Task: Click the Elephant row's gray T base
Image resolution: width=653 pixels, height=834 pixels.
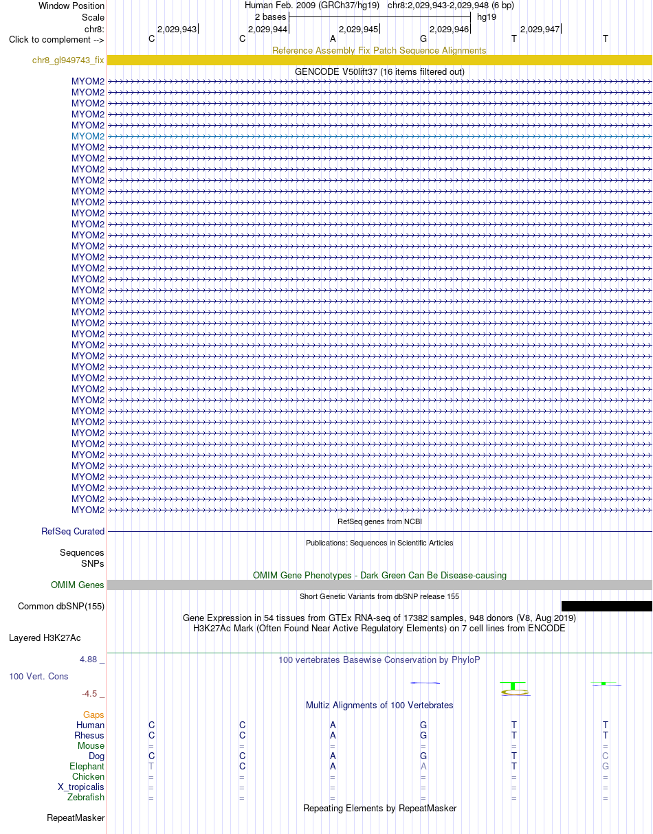Action: 151,766
